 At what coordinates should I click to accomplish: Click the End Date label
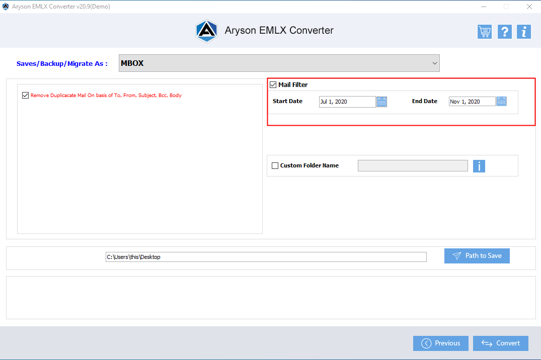pos(424,101)
